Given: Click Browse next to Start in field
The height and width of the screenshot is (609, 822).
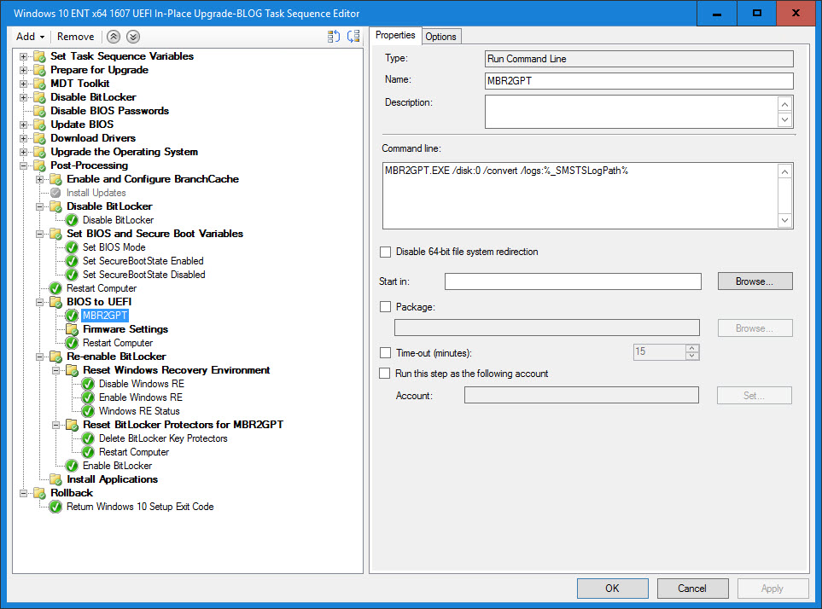Looking at the screenshot, I should 755,281.
